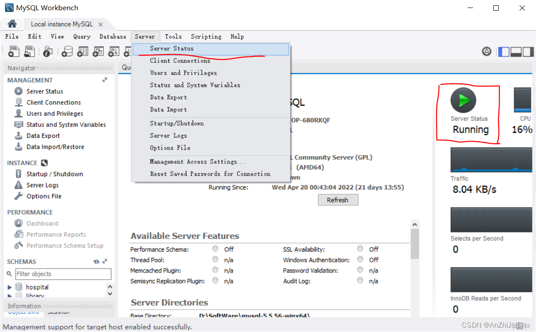Select the hospital schema

[37, 287]
